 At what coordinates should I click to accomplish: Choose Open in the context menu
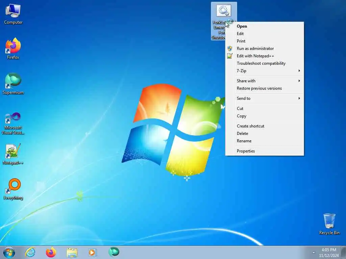click(265, 26)
